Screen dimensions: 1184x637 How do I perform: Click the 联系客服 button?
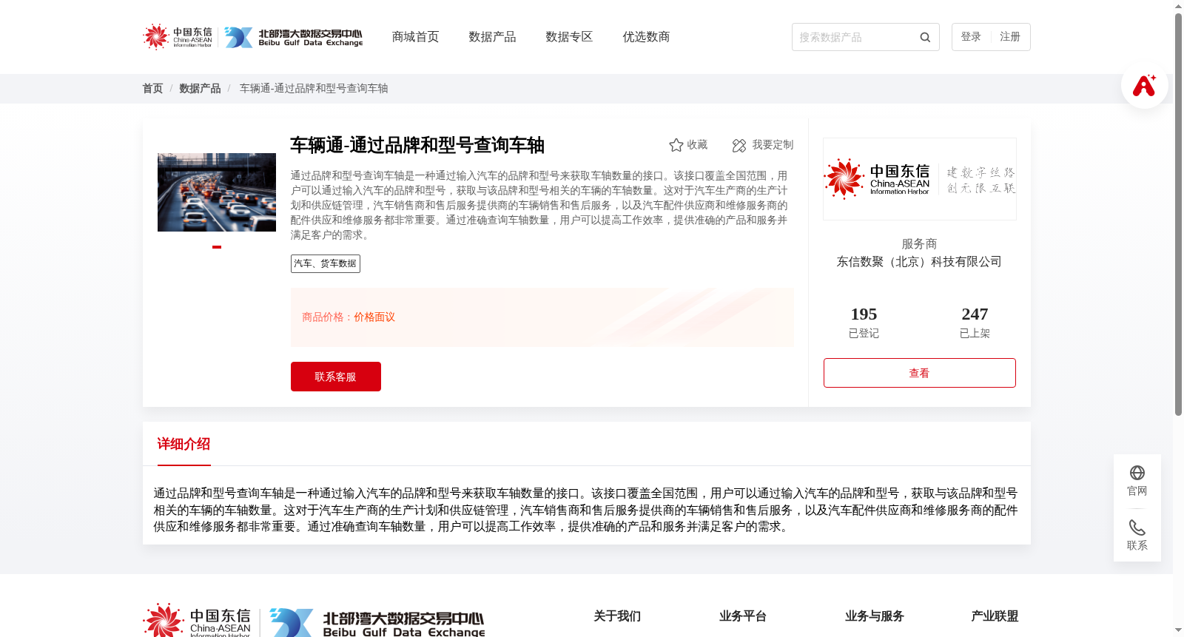click(x=336, y=377)
